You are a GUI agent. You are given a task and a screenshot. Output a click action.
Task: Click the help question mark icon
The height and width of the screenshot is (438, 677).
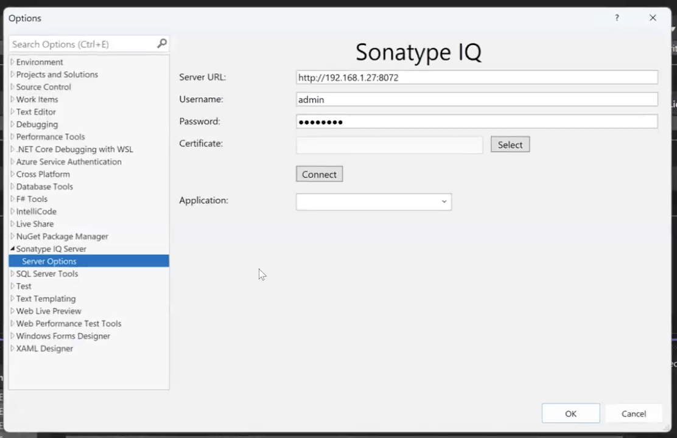[x=617, y=18]
